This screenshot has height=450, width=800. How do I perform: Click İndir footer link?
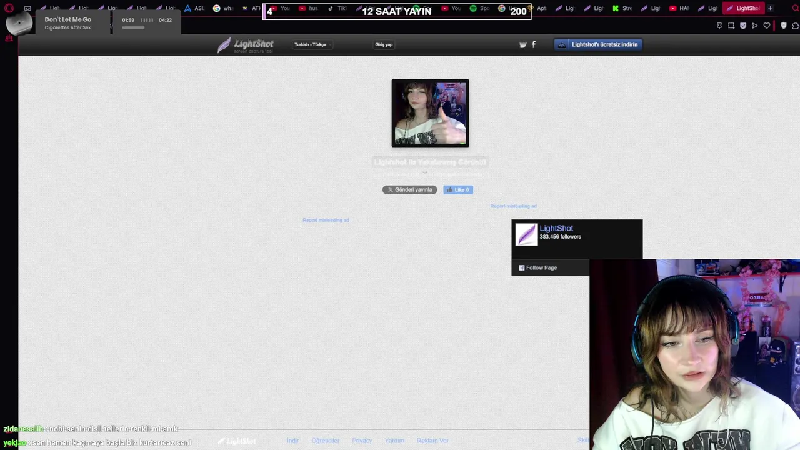pos(292,441)
